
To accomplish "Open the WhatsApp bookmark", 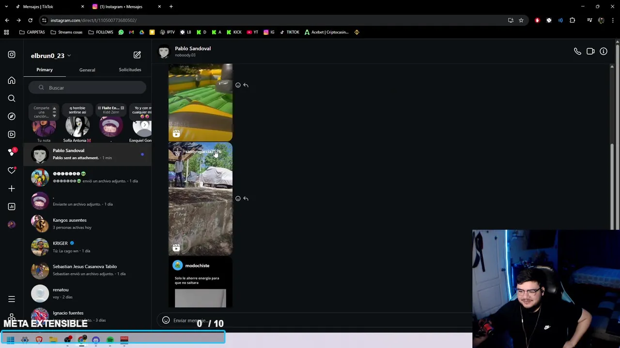I will pyautogui.click(x=121, y=32).
